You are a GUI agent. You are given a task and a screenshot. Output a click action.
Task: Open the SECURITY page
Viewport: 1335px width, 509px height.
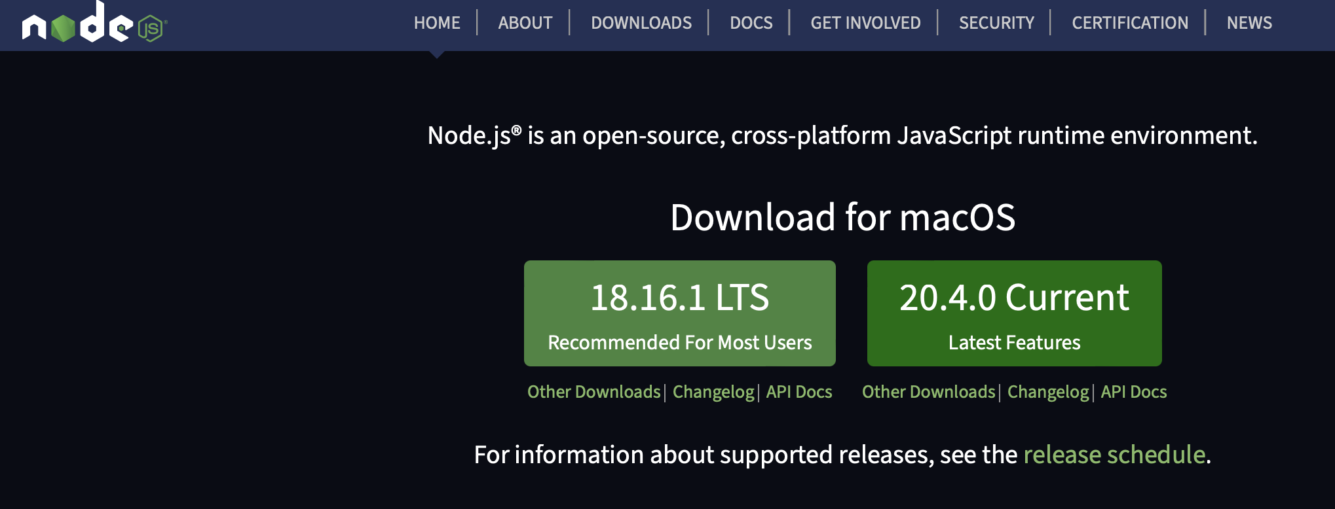pyautogui.click(x=996, y=23)
